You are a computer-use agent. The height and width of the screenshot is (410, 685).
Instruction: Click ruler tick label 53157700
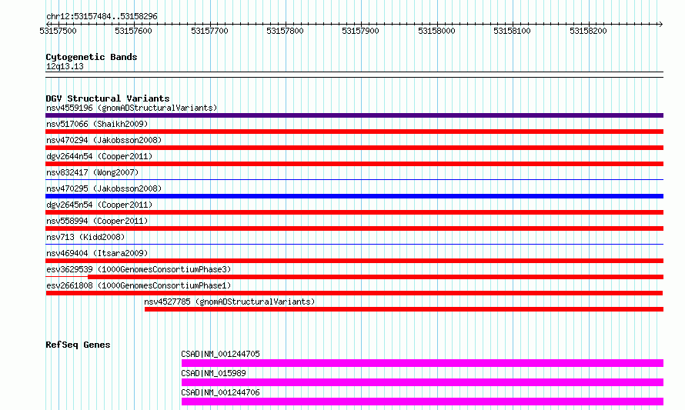pos(209,31)
